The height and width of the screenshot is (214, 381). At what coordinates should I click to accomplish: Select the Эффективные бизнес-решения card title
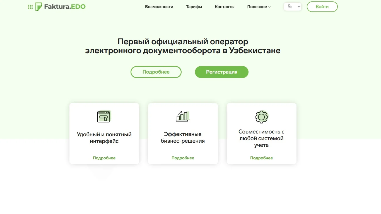[x=183, y=138]
